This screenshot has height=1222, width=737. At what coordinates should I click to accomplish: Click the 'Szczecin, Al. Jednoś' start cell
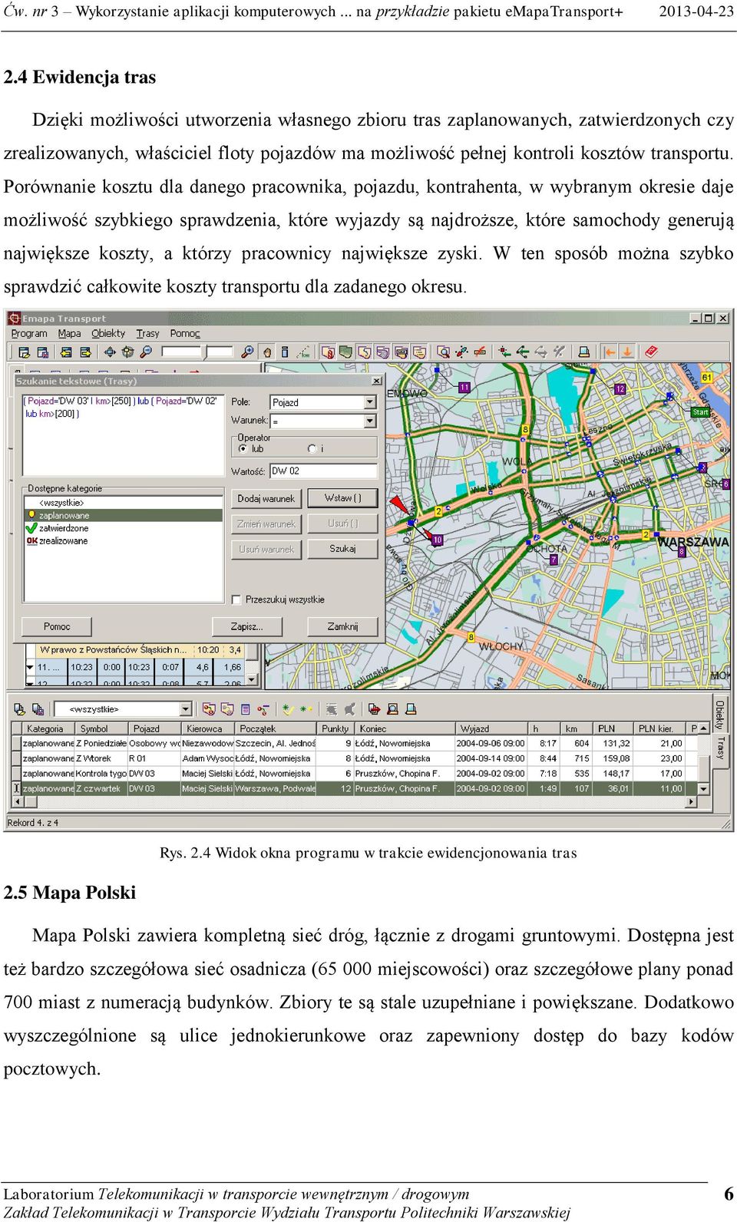pyautogui.click(x=276, y=743)
